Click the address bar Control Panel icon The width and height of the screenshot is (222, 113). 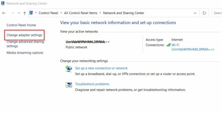(x=31, y=13)
